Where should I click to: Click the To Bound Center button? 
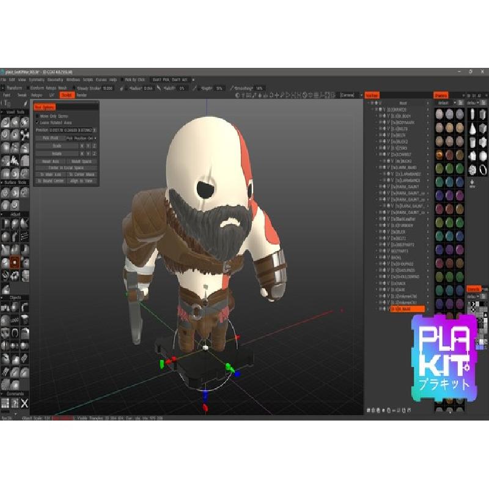pyautogui.click(x=50, y=181)
